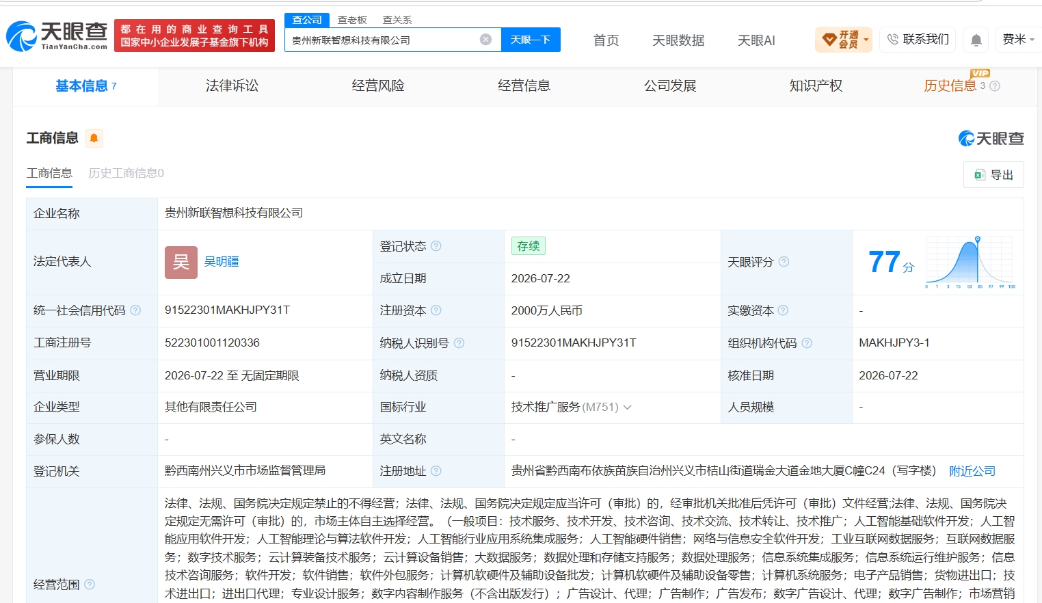
Task: Click the 存续 status tag
Action: click(529, 246)
